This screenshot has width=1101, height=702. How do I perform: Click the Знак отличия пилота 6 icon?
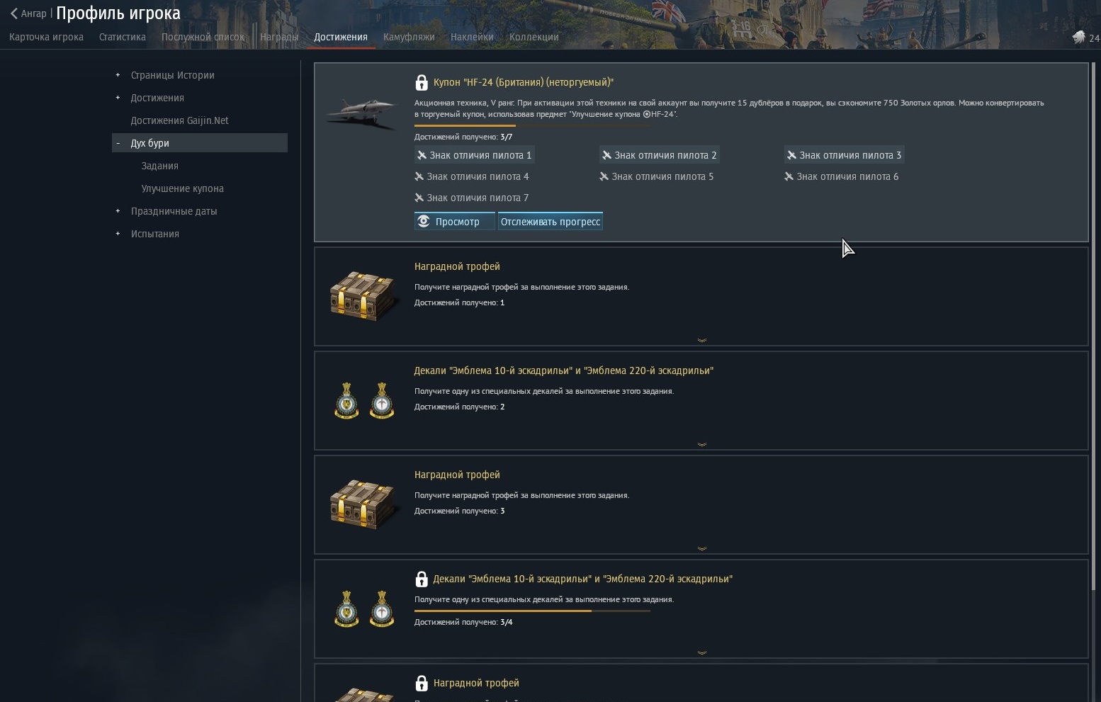pyautogui.click(x=789, y=176)
